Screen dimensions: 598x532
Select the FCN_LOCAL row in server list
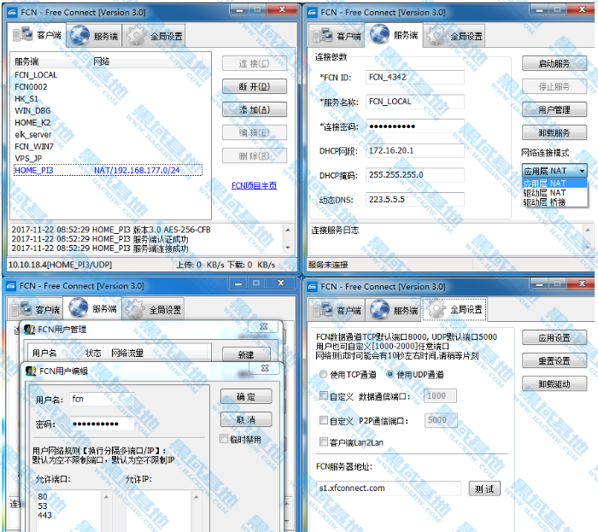pyautogui.click(x=108, y=75)
